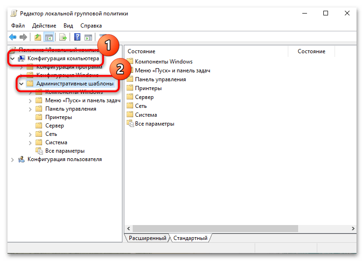The width and height of the screenshot is (364, 261).
Task: Open the Справка menu
Action: [91, 26]
